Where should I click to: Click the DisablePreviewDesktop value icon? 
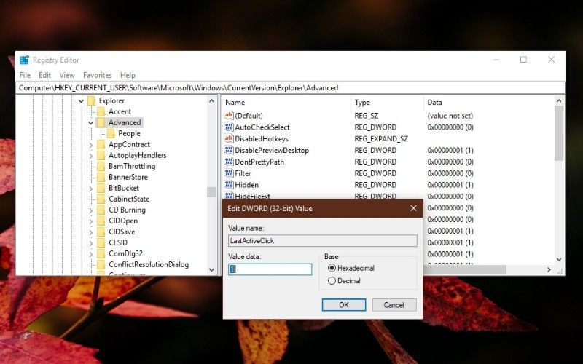coord(229,151)
